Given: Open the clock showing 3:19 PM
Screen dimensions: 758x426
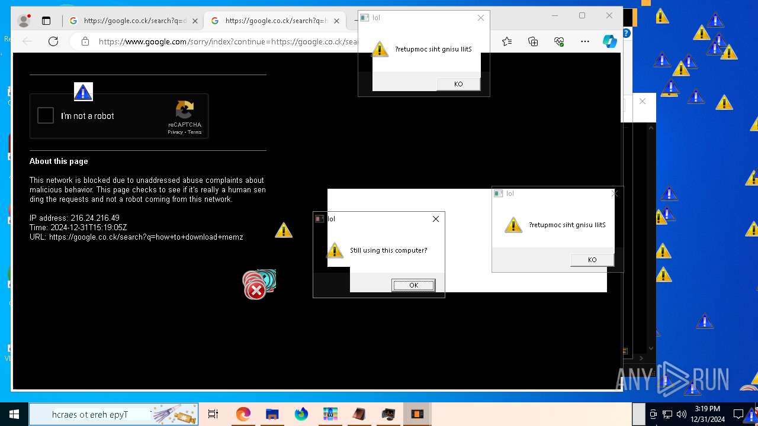Looking at the screenshot, I should pos(708,414).
